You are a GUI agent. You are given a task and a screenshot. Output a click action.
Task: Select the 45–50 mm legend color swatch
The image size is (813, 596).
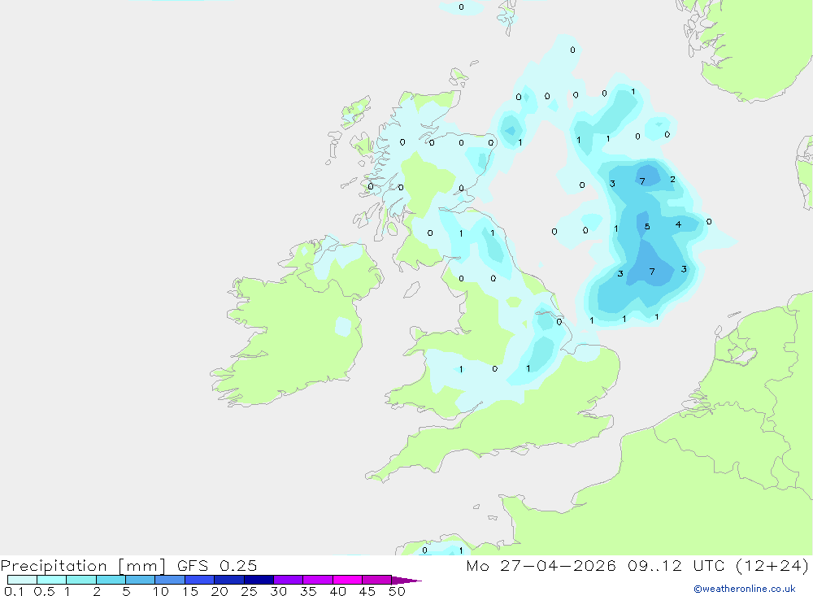click(x=376, y=580)
